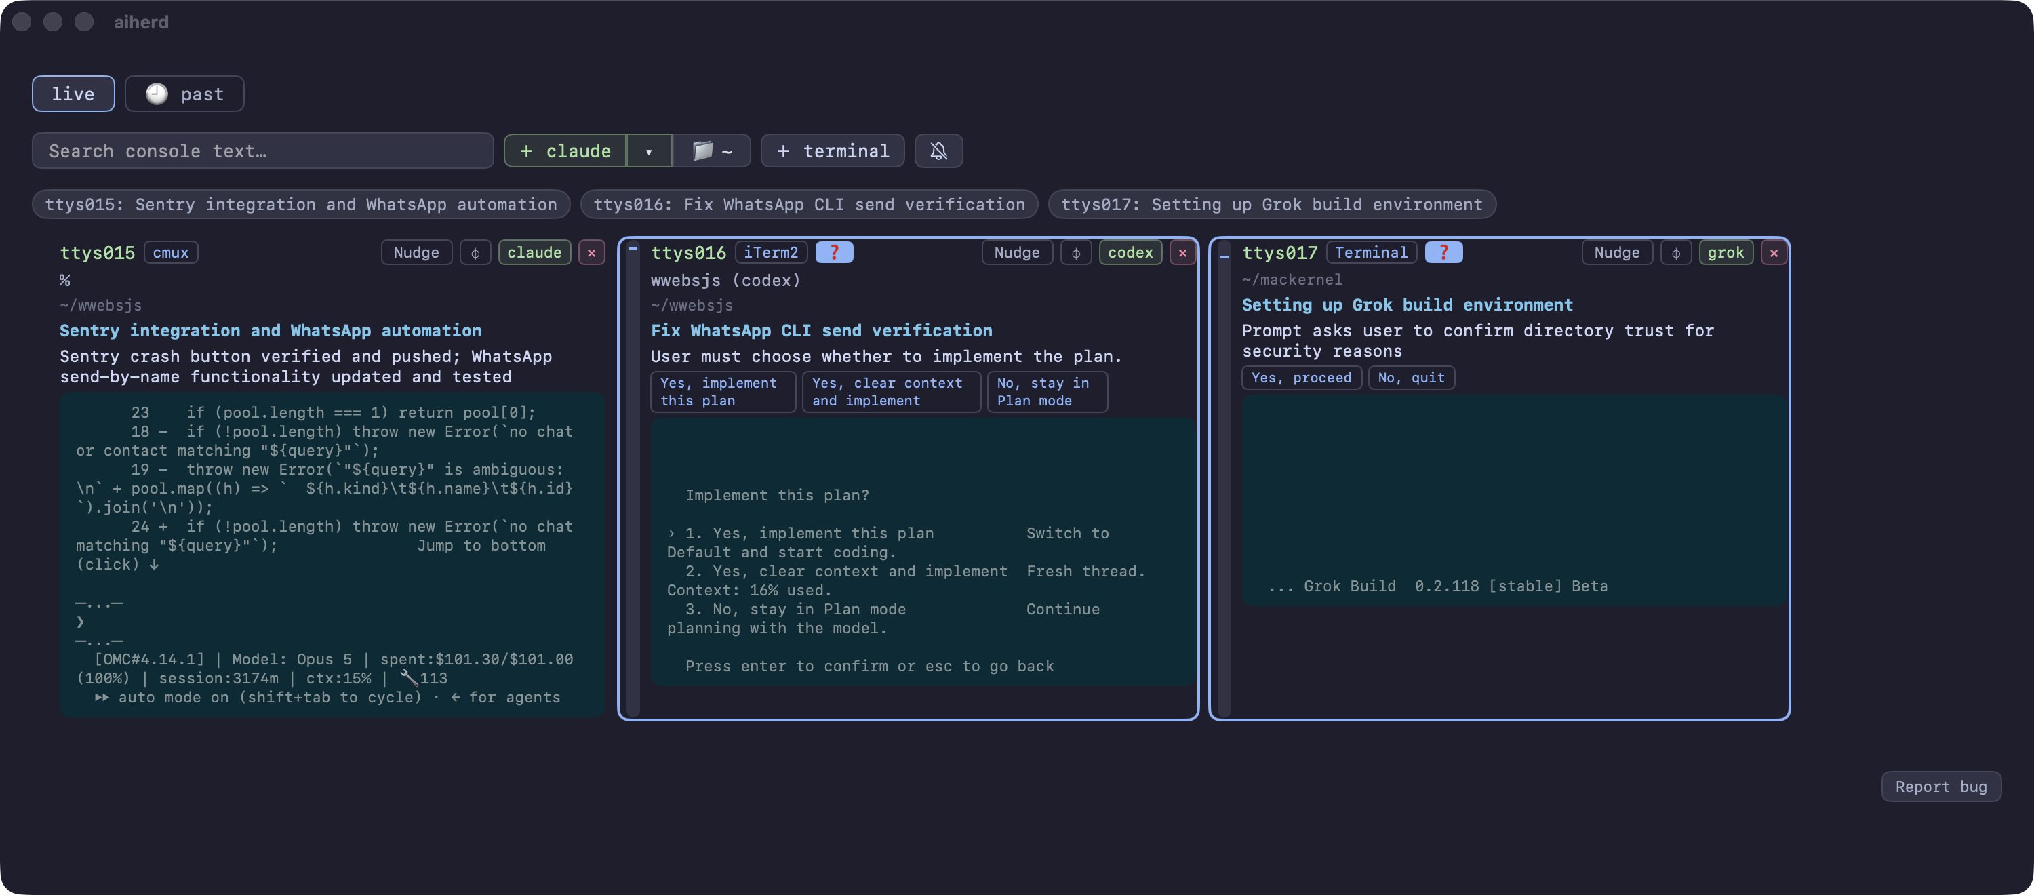The height and width of the screenshot is (895, 2034).
Task: Click the Terminal badge on ttys017
Action: click(x=1371, y=253)
